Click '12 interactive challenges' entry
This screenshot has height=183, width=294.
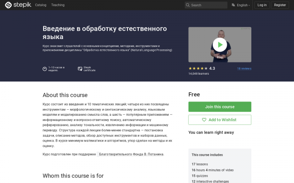tap(210, 182)
